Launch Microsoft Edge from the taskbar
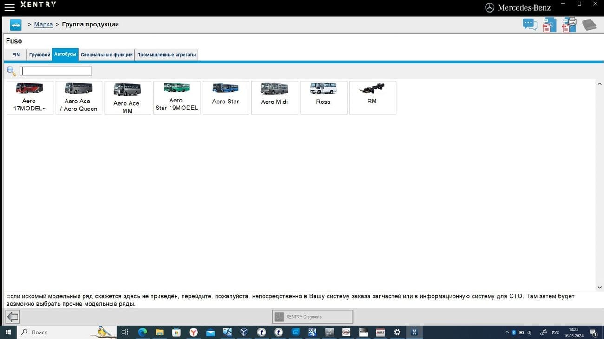 (x=142, y=332)
